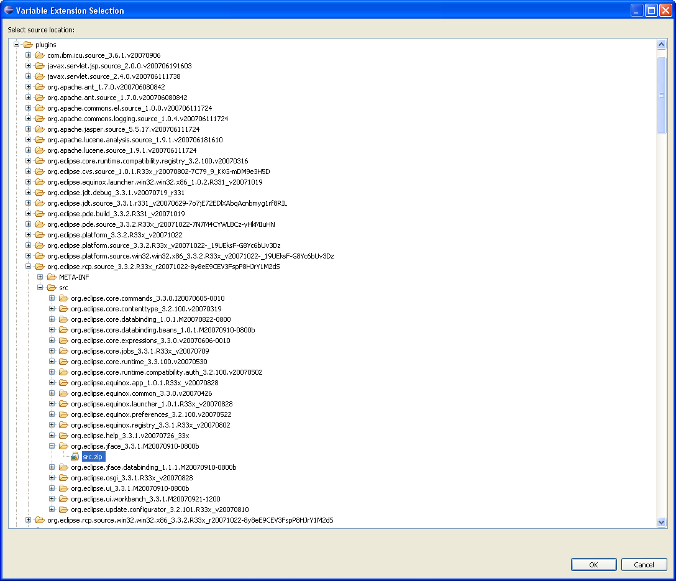676x581 pixels.
Task: Expand the META-INF folder node
Action: point(40,277)
